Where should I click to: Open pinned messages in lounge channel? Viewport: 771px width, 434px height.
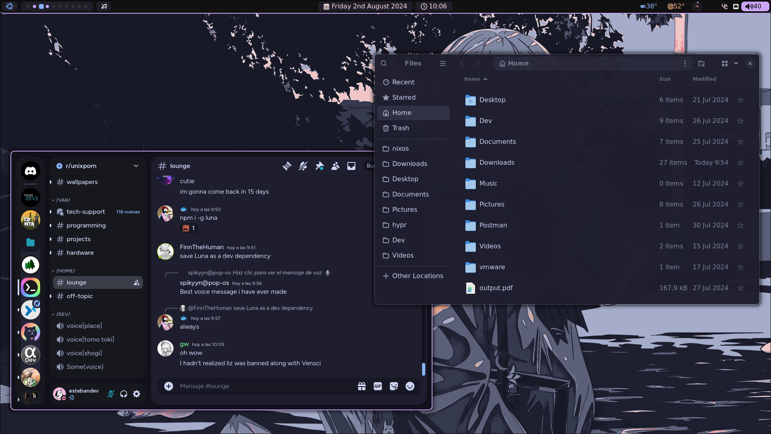[x=319, y=166]
